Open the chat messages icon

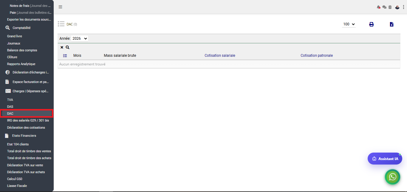tap(384, 7)
